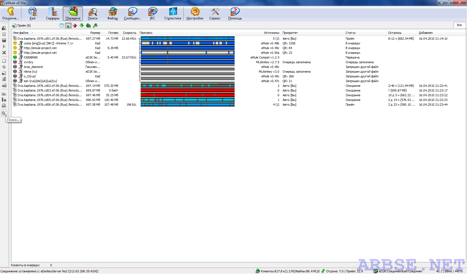Click the Open file sidebar icon
The height and width of the screenshot is (274, 467).
point(4,61)
